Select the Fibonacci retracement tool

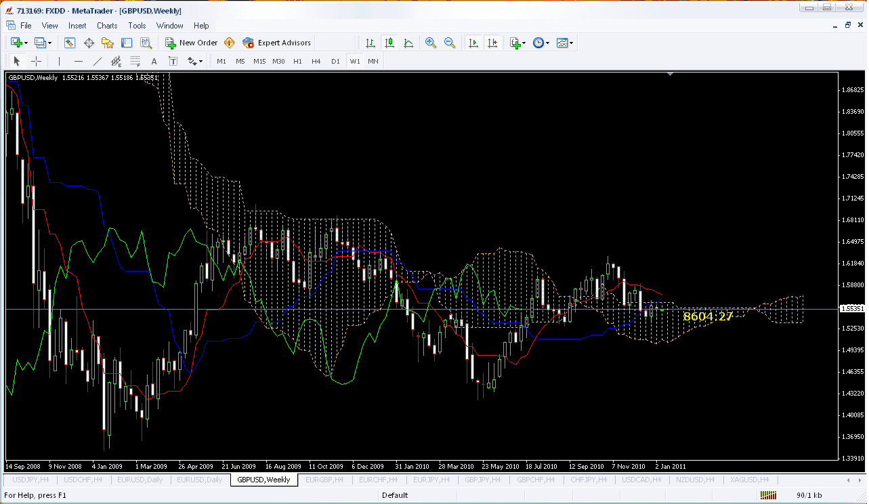point(135,61)
